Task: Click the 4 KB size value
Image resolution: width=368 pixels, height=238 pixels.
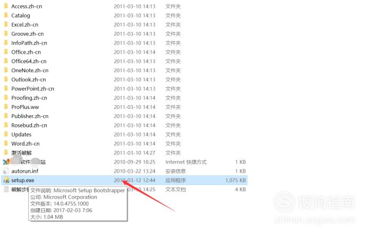Action: pos(240,190)
